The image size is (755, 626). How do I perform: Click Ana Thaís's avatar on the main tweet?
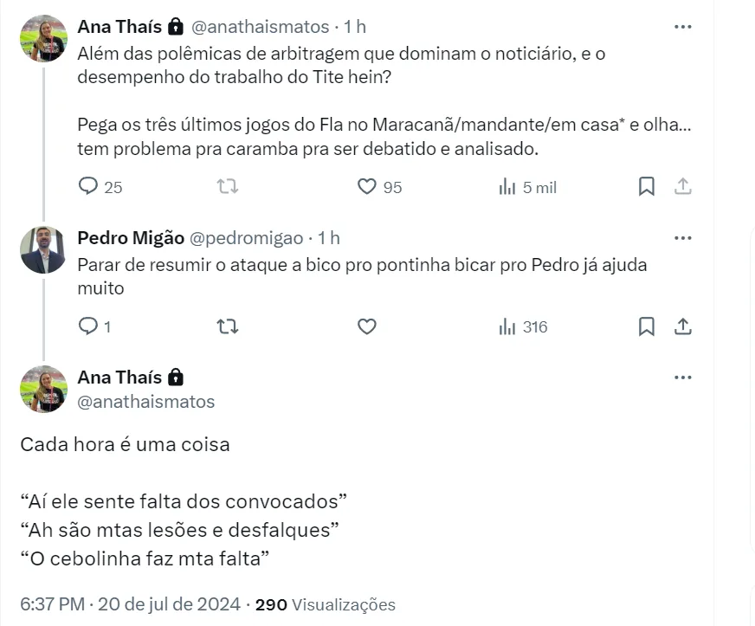click(43, 389)
